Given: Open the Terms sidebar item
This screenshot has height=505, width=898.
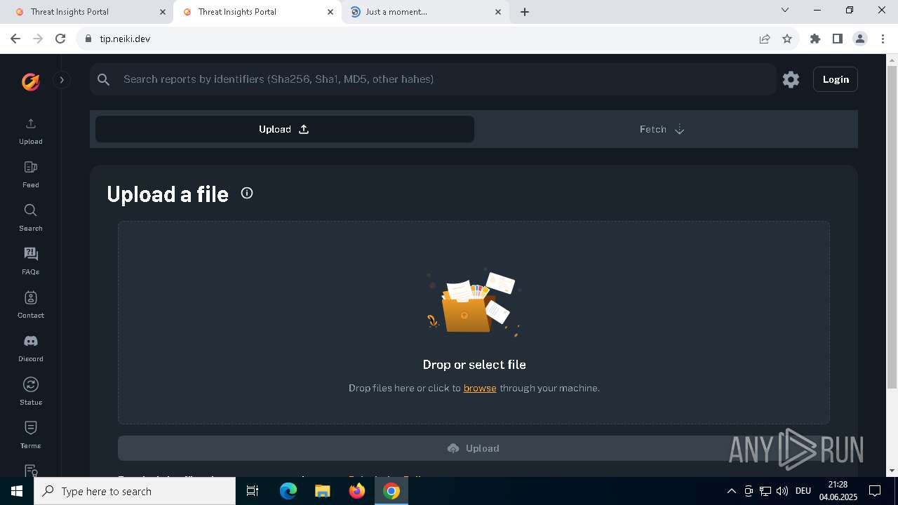Looking at the screenshot, I should point(30,436).
